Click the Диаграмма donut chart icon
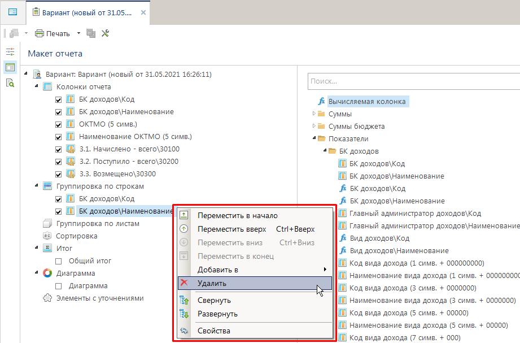The width and height of the screenshot is (520, 343). point(47,273)
